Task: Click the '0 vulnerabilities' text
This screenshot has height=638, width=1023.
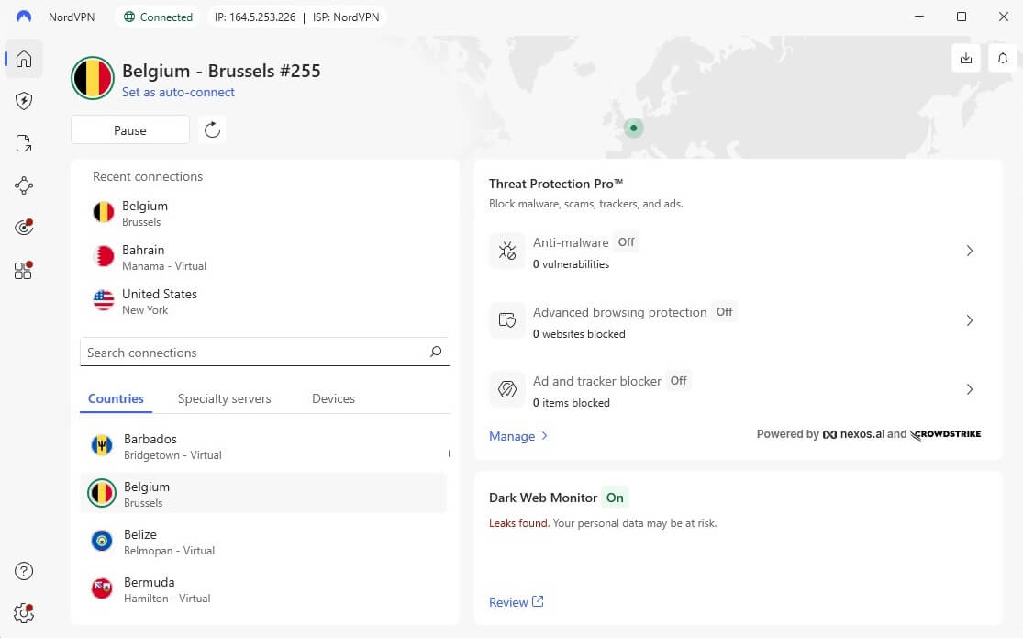Action: (x=571, y=263)
